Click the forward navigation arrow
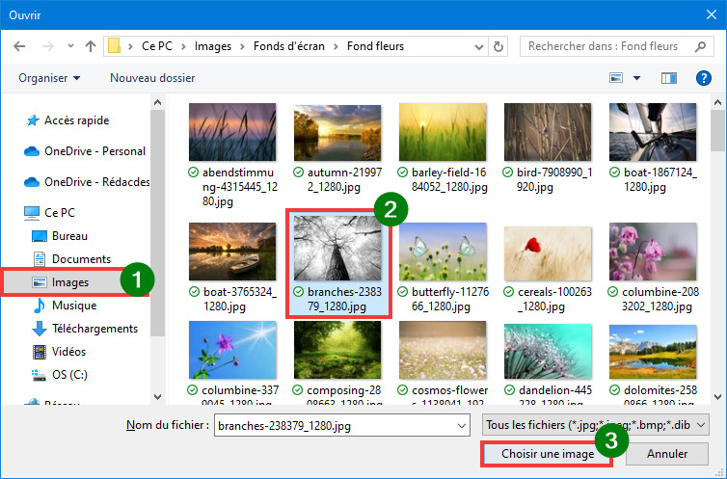The height and width of the screenshot is (479, 727). (x=48, y=46)
